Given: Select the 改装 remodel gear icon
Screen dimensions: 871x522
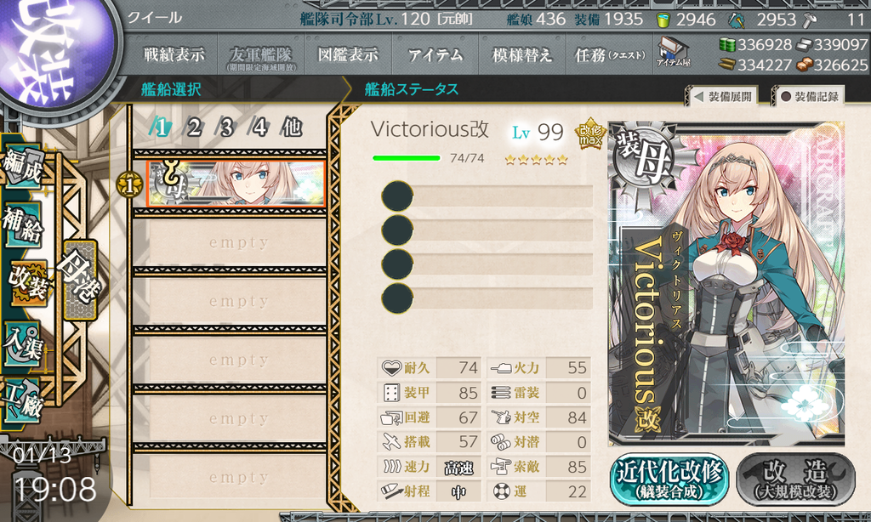Looking at the screenshot, I should [x=29, y=283].
